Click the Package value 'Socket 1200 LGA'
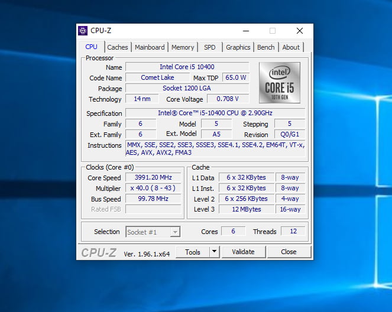The image size is (392, 312). click(x=187, y=88)
